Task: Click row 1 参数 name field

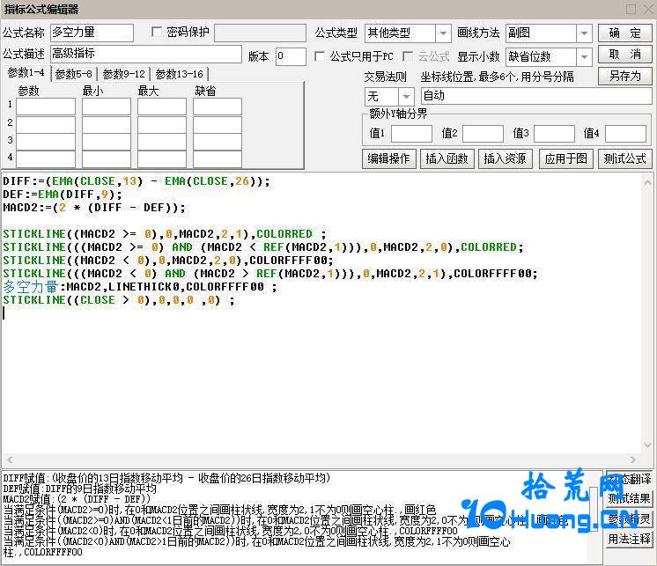Action: coord(46,107)
